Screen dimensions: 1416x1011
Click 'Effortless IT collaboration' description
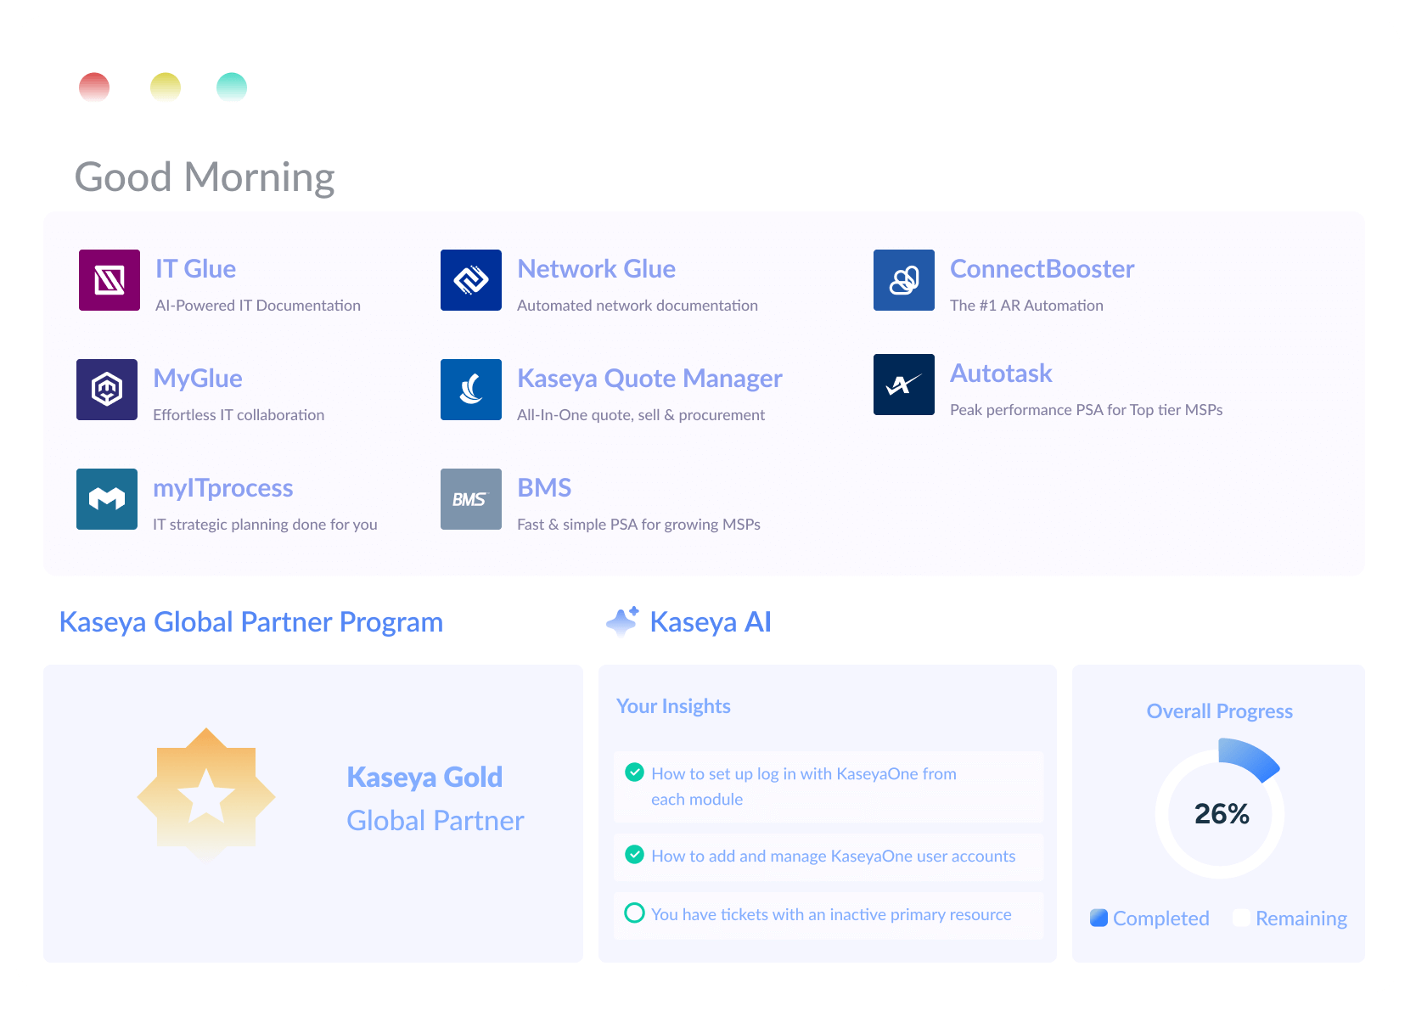pos(239,415)
